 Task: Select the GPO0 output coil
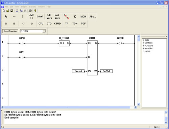tap(120, 43)
